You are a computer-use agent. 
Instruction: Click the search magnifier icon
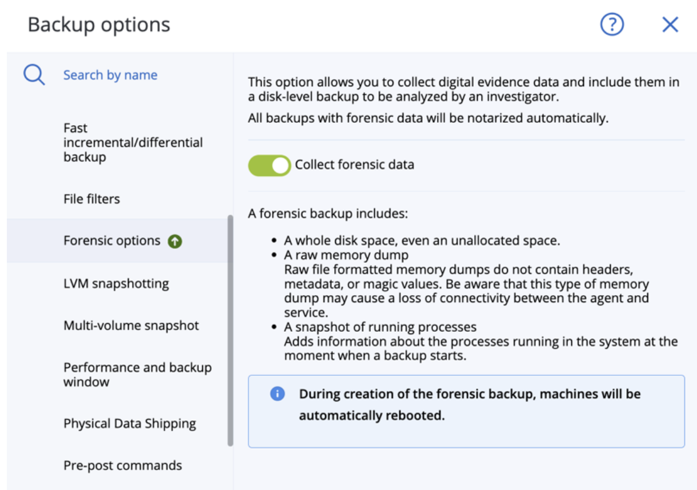click(x=34, y=75)
